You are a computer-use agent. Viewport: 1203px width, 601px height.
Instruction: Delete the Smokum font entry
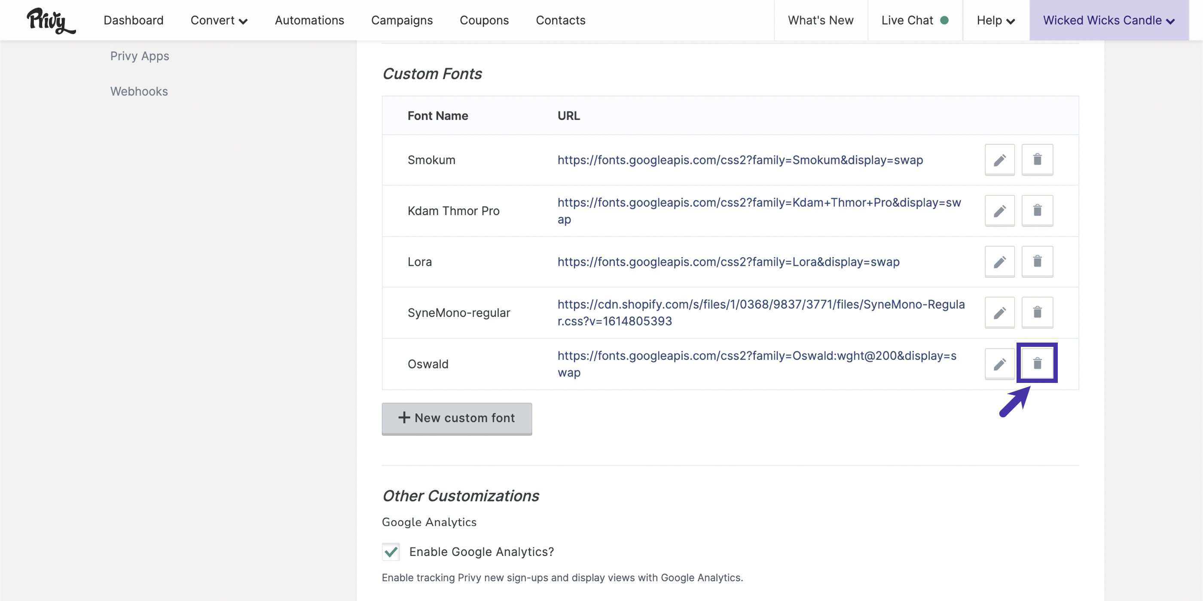pos(1037,160)
